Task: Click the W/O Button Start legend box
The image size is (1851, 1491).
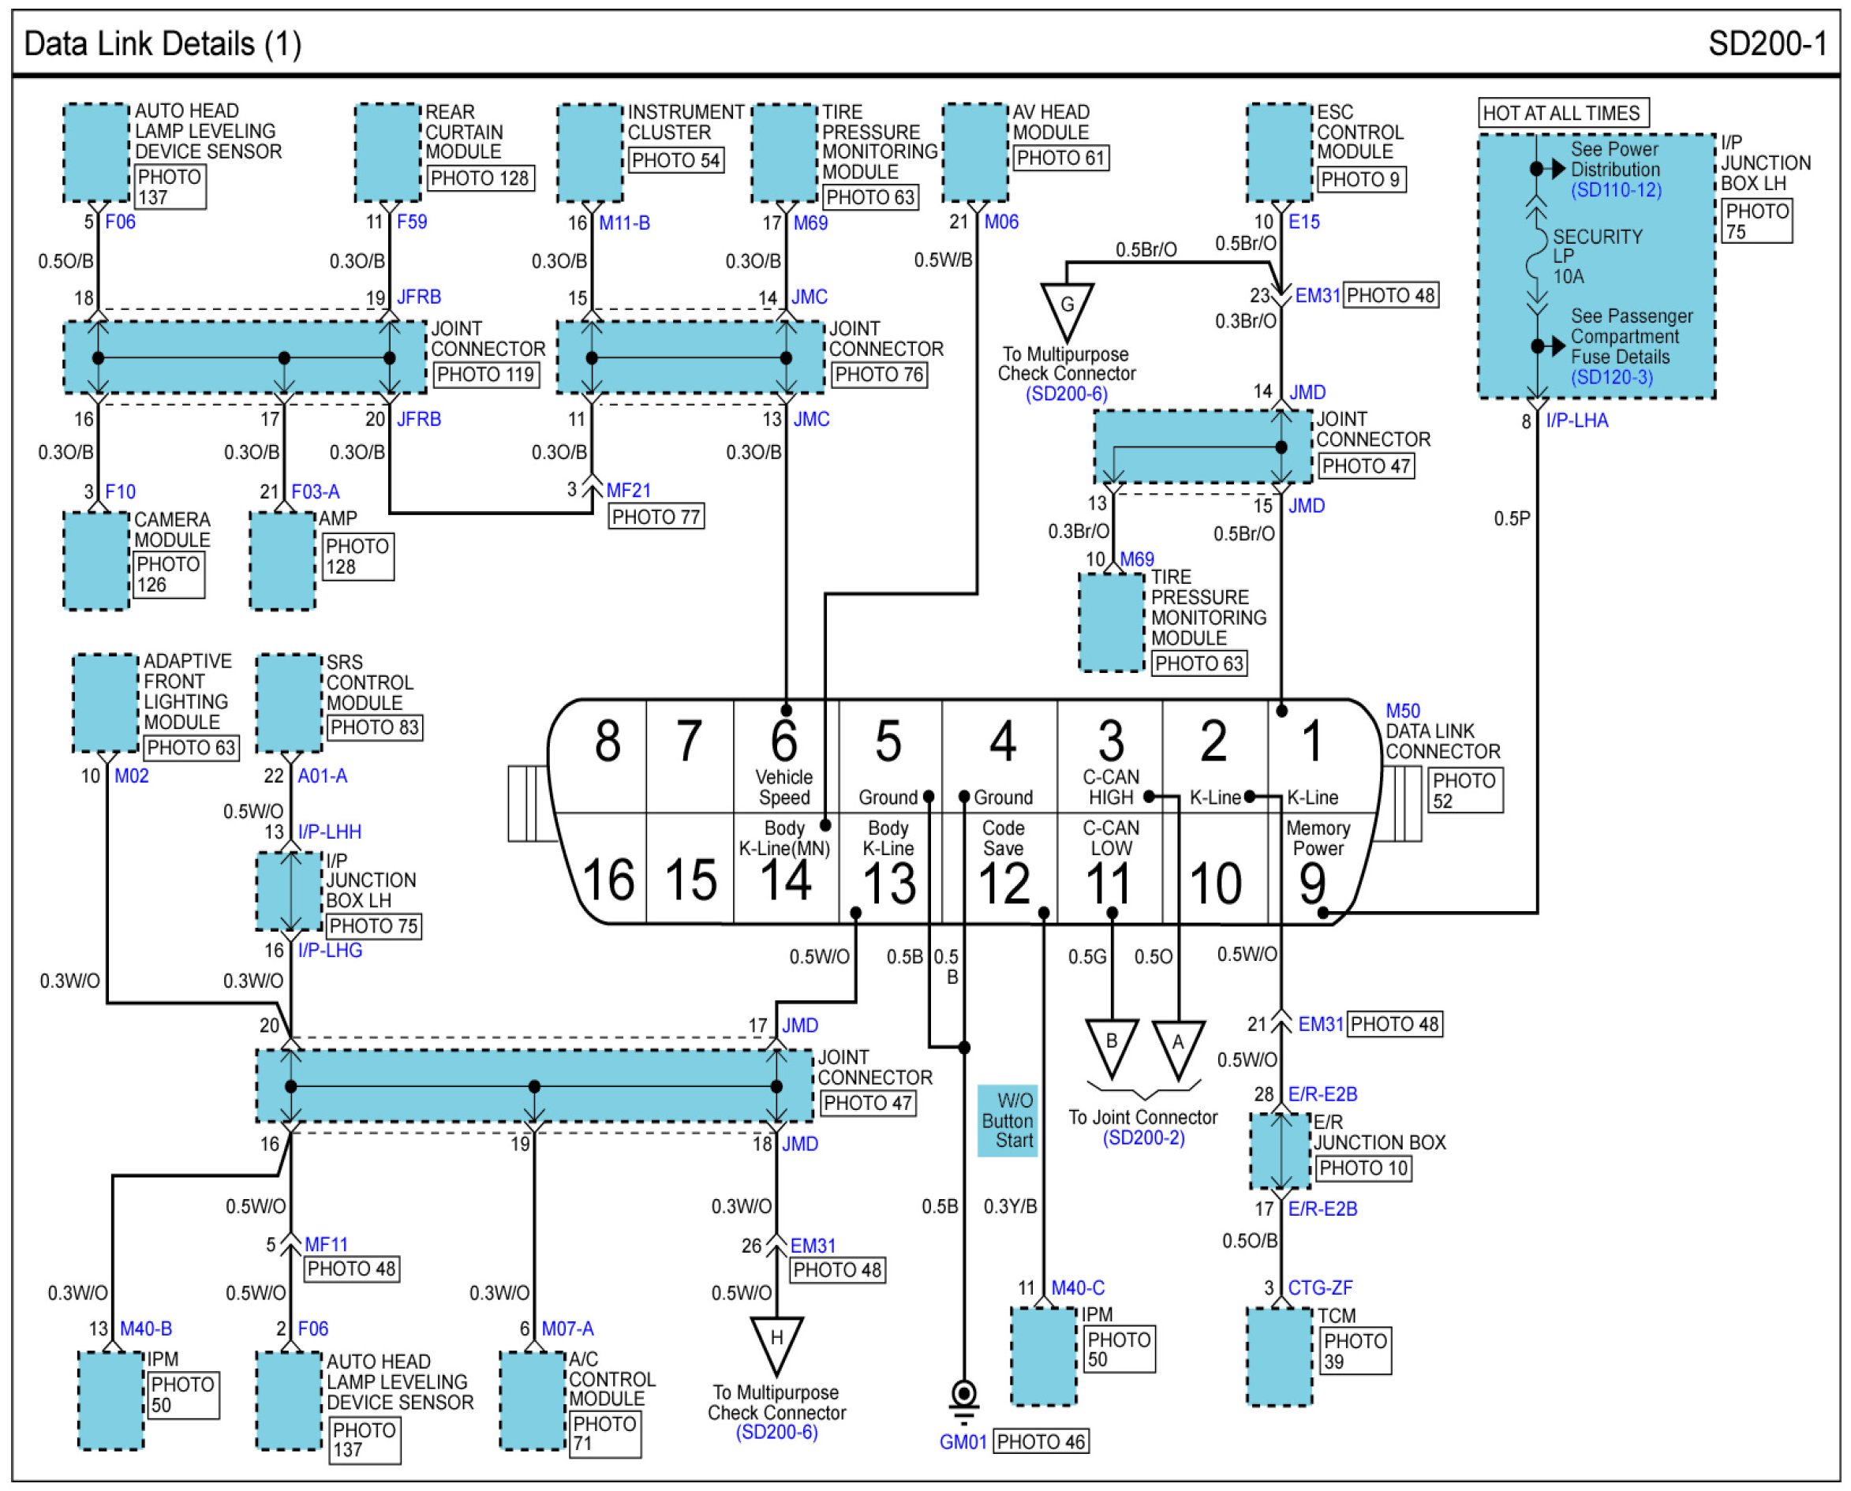Action: pyautogui.click(x=1008, y=1121)
